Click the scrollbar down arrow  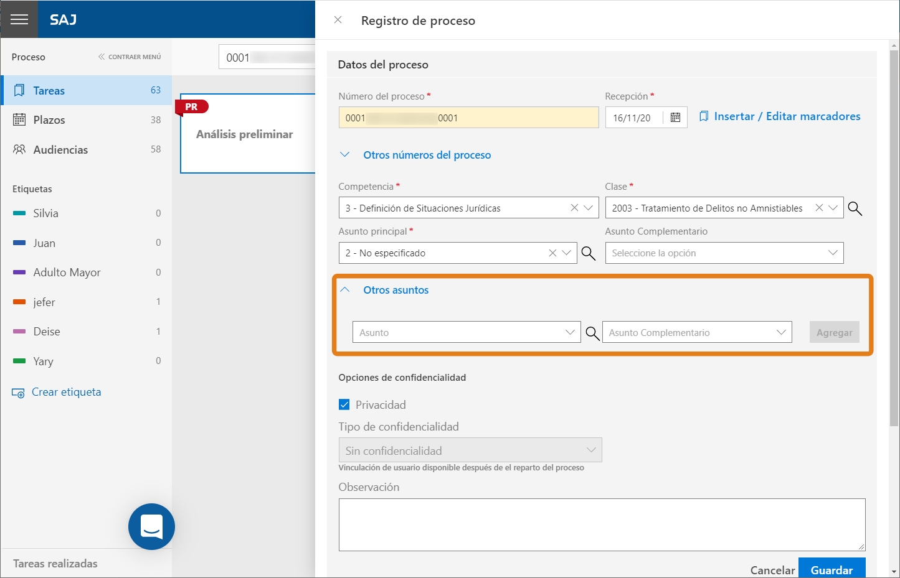(894, 571)
